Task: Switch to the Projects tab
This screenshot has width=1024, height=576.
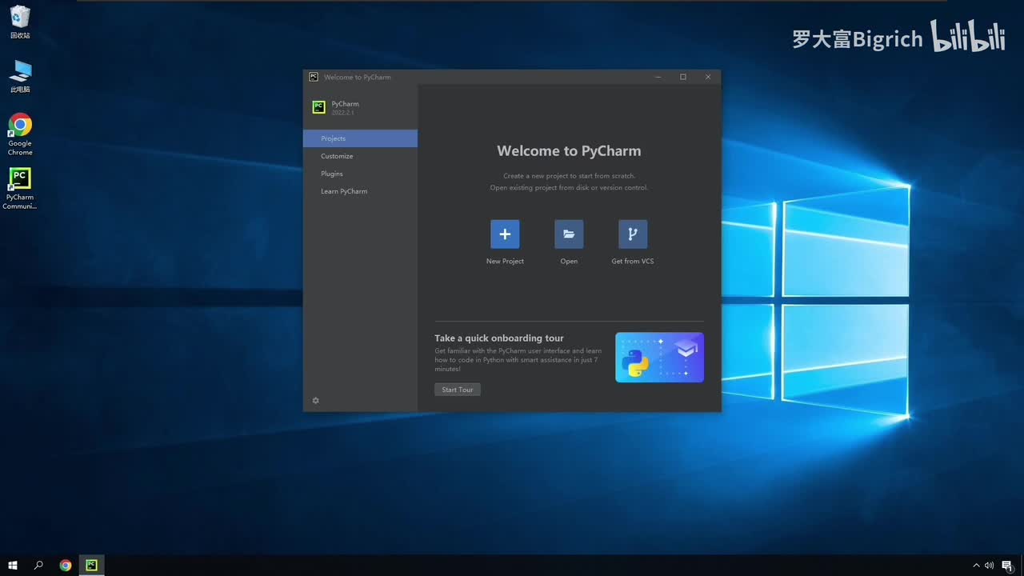Action: pyautogui.click(x=360, y=138)
